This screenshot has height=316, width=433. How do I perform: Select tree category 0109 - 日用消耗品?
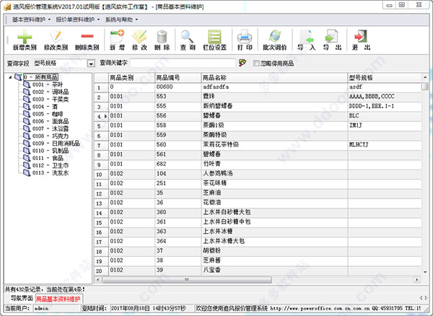point(56,144)
